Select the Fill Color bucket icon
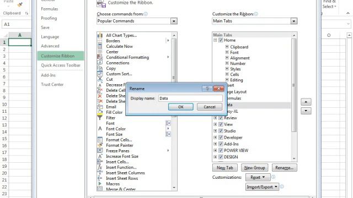 click(x=100, y=112)
